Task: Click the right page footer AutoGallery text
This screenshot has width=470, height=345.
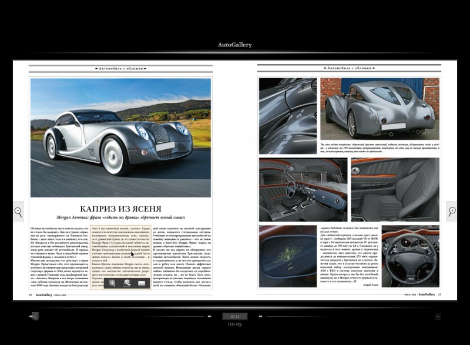Action: 427,294
